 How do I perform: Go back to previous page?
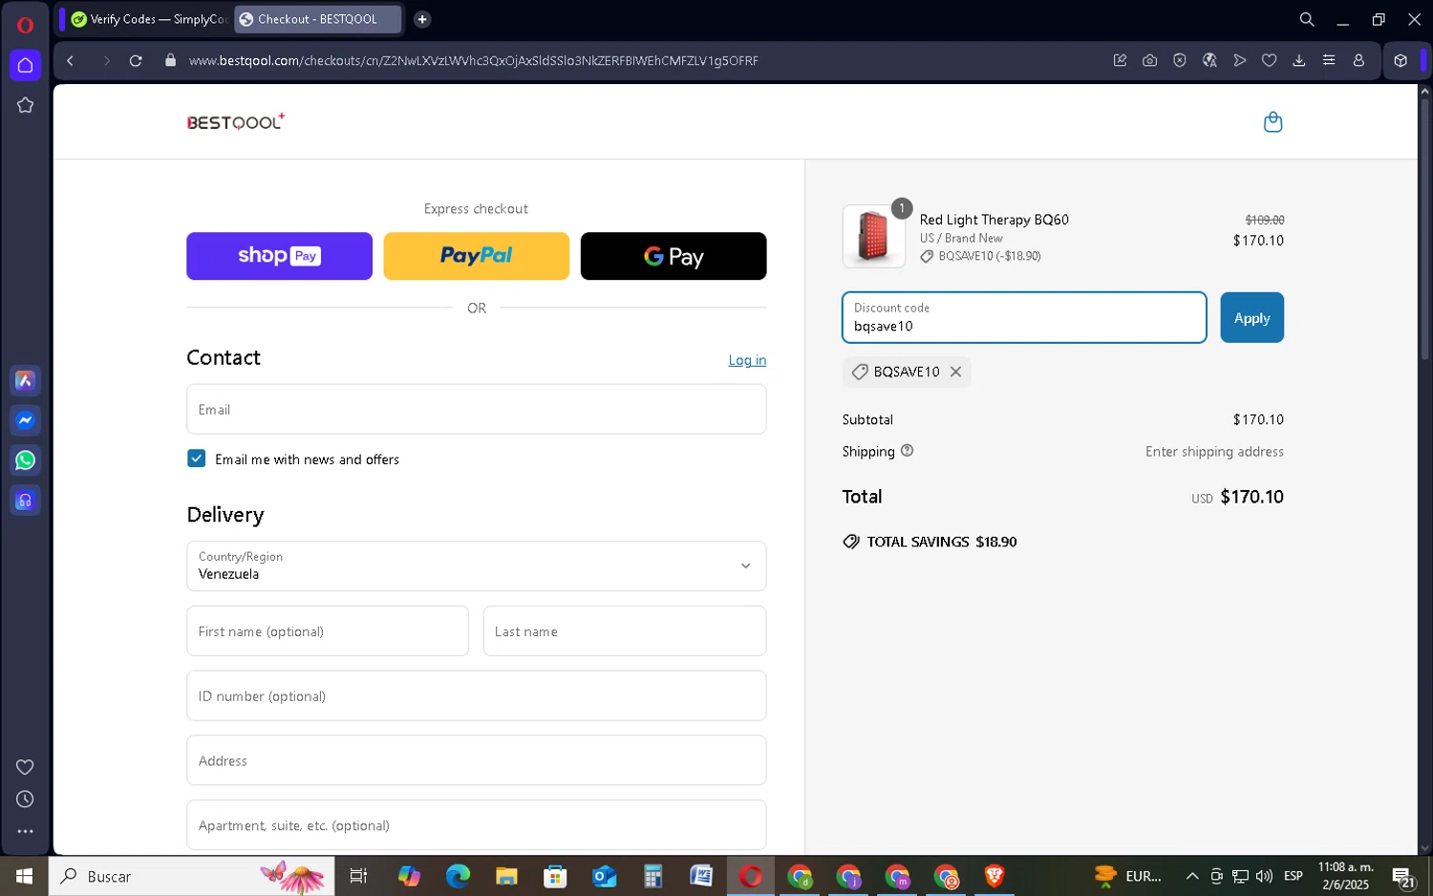71,60
